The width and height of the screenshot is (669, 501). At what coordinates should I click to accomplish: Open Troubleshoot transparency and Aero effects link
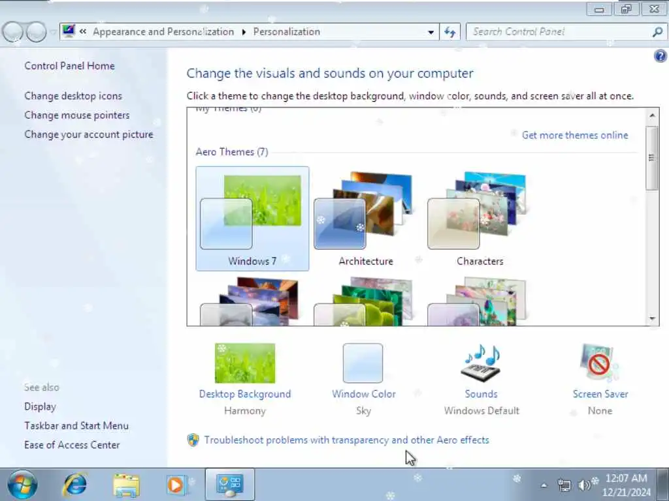[346, 440]
